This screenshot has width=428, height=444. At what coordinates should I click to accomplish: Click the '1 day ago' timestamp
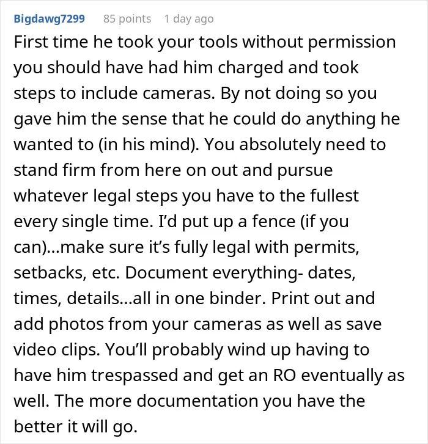189,19
